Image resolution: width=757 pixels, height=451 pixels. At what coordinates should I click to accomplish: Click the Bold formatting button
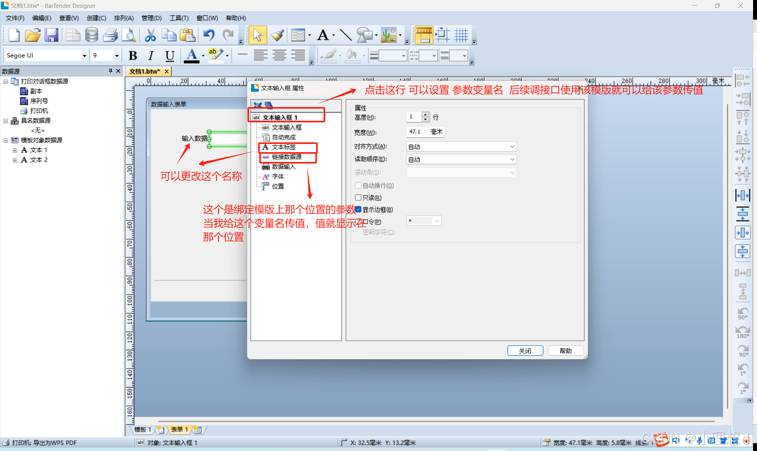(x=133, y=56)
